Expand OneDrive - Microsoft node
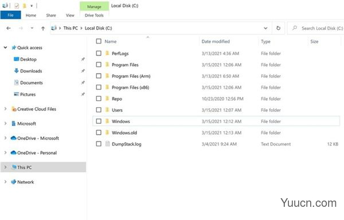 tap(5, 138)
